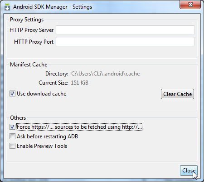
Task: Enable Ask before restarting ADB
Action: click(x=12, y=136)
